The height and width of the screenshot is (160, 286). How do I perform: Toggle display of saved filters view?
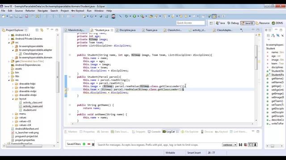click(x=250, y=144)
